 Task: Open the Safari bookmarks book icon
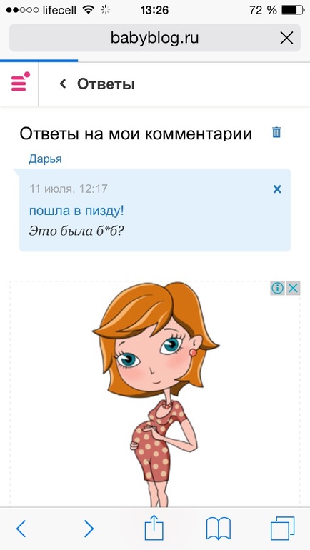coord(219,529)
